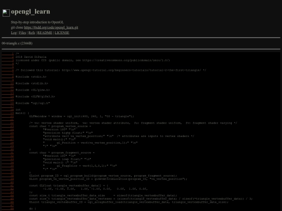Jump to line number 42 anchor

(8, 189)
